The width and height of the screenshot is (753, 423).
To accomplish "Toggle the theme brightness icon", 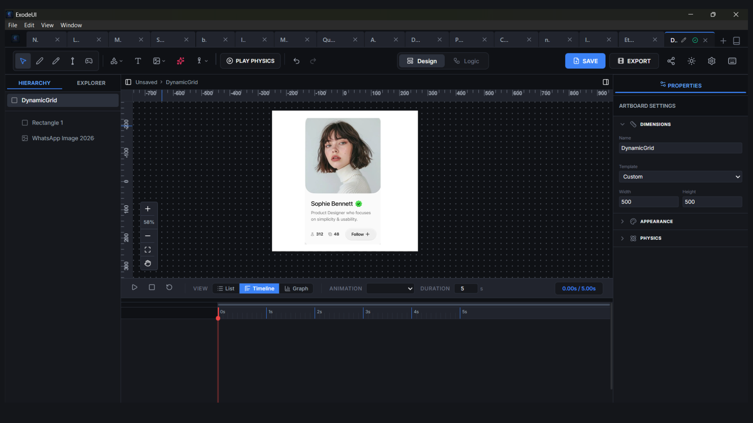I will pos(691,61).
